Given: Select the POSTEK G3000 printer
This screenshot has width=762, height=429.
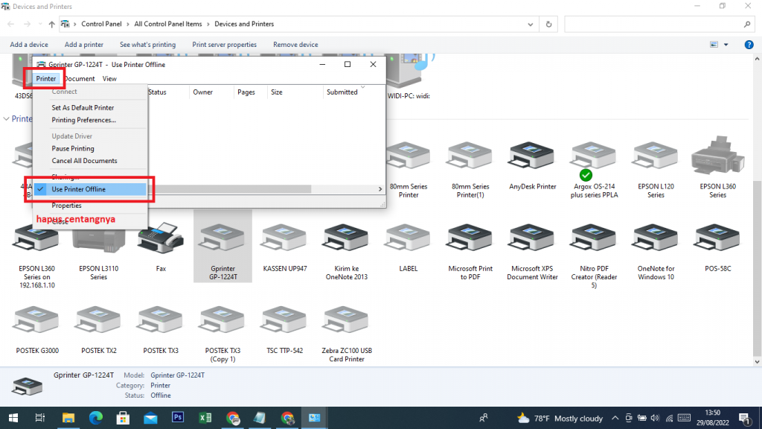Looking at the screenshot, I should (x=37, y=330).
